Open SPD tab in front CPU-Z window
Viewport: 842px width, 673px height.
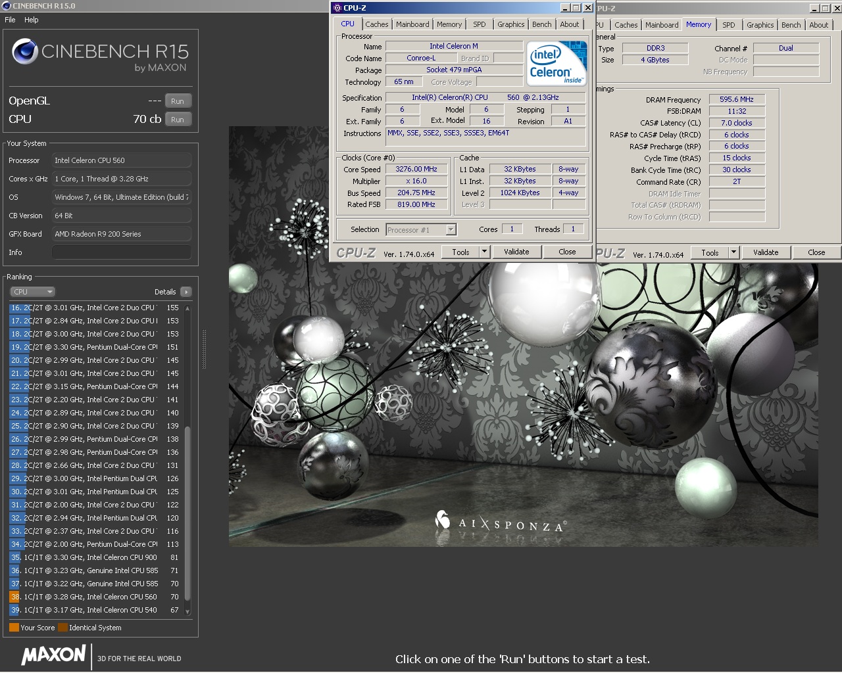click(x=480, y=24)
